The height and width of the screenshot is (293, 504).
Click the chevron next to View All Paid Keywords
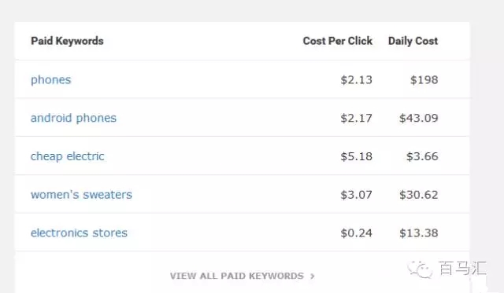[x=313, y=276]
